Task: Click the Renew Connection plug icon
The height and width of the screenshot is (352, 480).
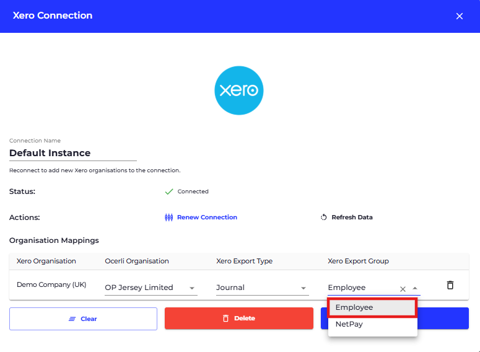Action: [168, 217]
